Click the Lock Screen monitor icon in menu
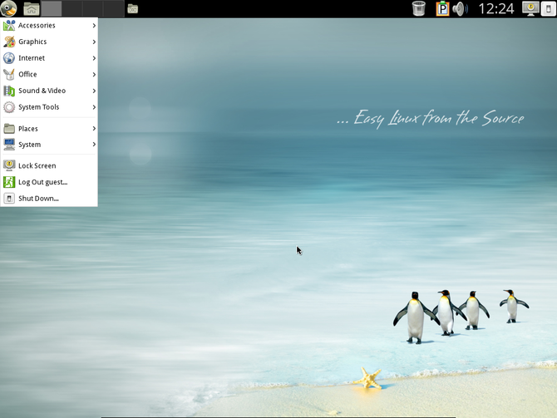 9,166
